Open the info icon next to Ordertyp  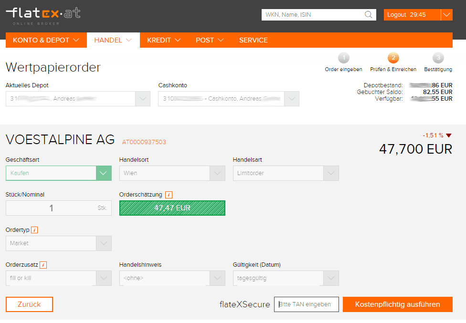tap(34, 230)
